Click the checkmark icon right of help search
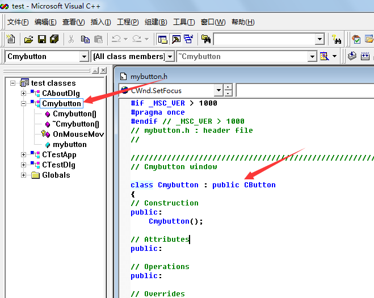Image resolution: width=374 pixels, height=298 pixels. (x=356, y=39)
